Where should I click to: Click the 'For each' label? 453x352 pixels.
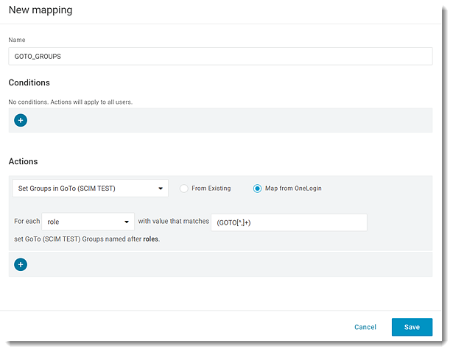click(27, 221)
